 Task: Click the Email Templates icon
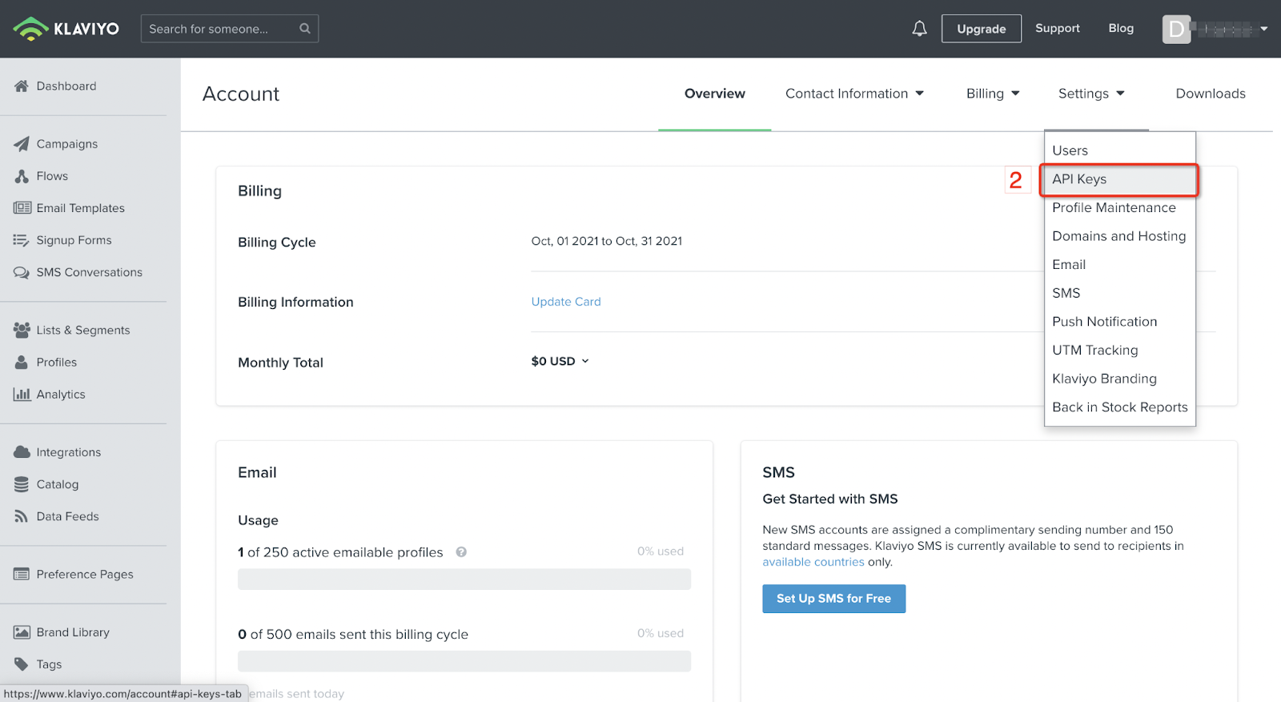(x=22, y=208)
